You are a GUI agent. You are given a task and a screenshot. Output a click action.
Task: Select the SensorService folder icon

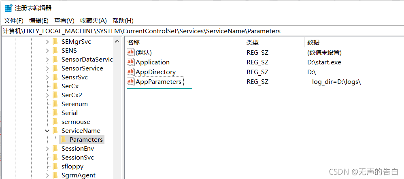coord(55,68)
